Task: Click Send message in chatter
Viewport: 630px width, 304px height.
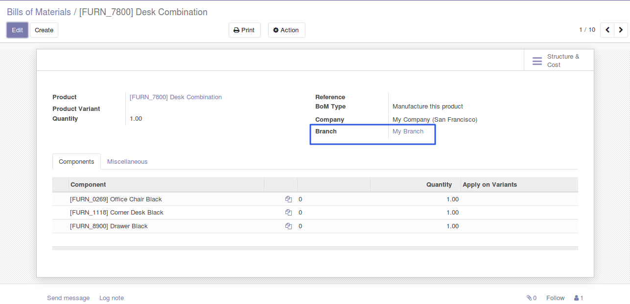Action: coord(68,298)
